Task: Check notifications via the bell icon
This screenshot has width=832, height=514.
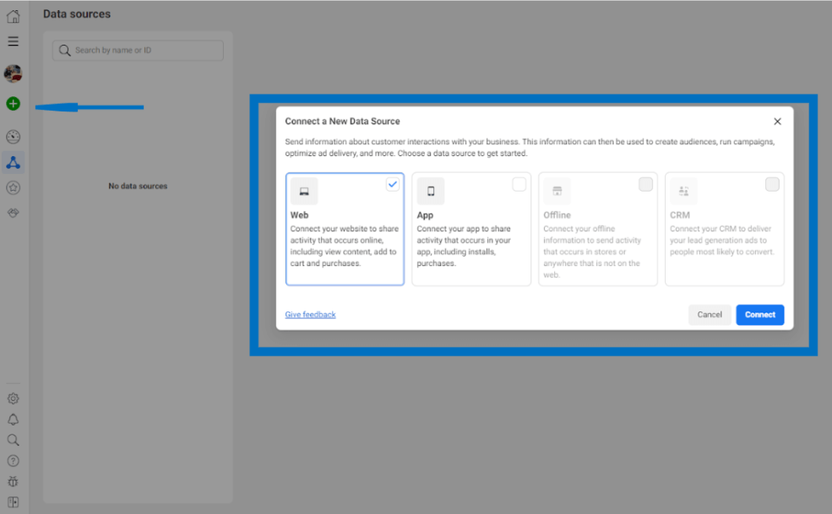Action: click(x=13, y=419)
